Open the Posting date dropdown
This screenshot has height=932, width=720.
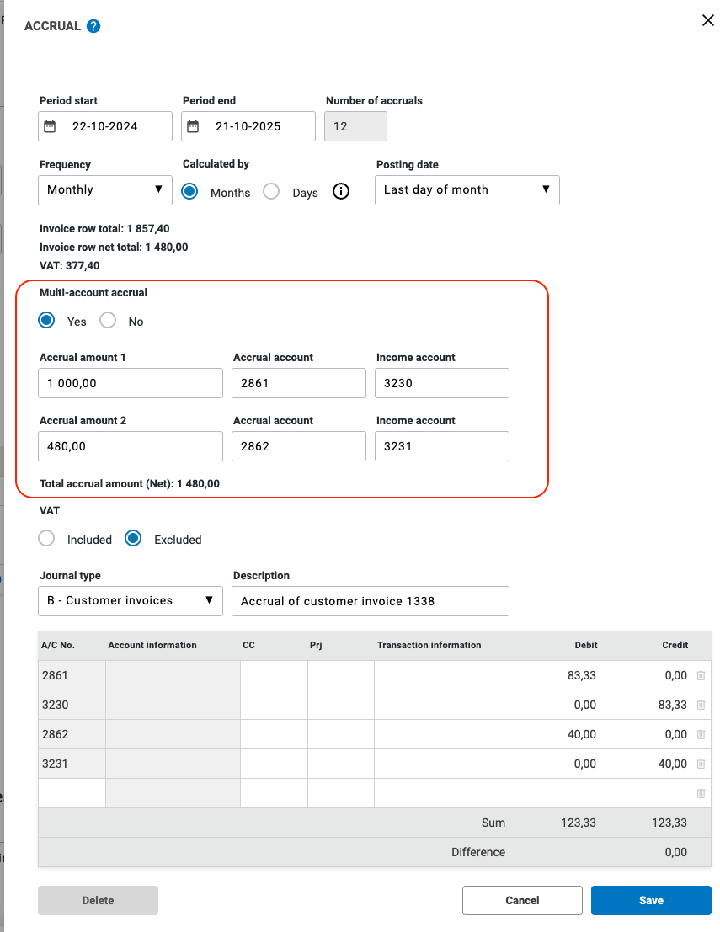pyautogui.click(x=467, y=190)
